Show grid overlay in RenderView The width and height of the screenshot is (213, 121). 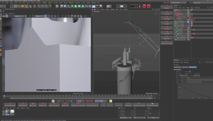(49, 16)
